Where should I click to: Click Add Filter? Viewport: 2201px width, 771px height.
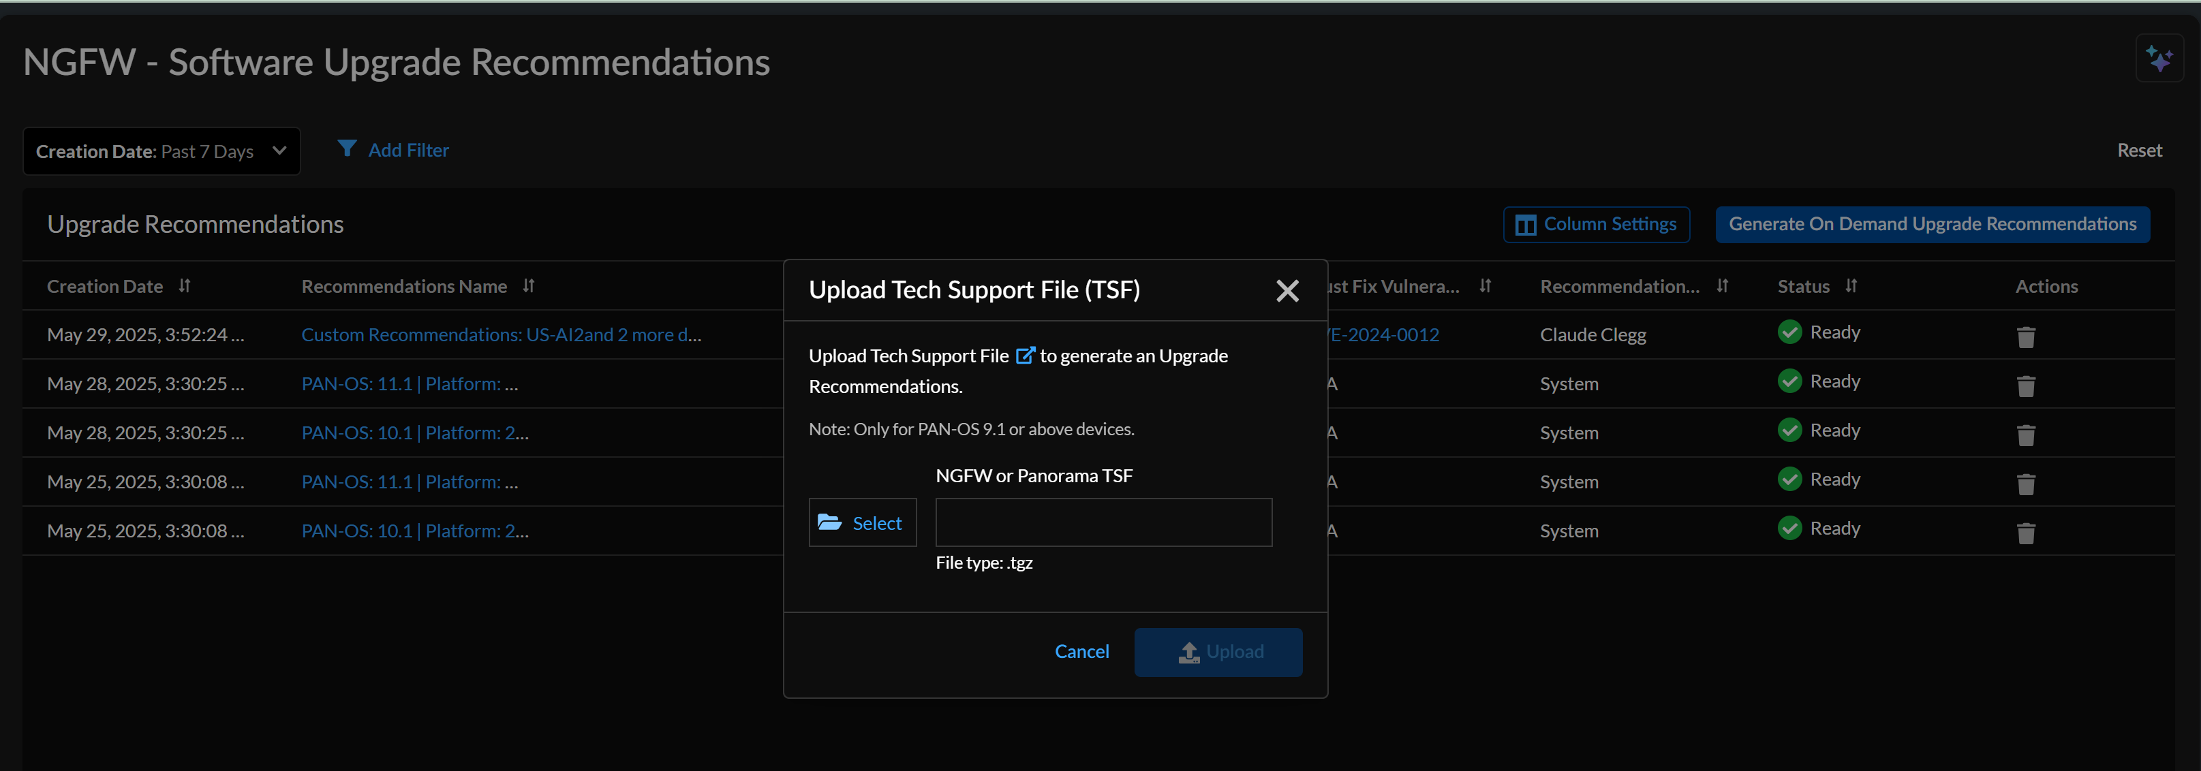tap(393, 151)
